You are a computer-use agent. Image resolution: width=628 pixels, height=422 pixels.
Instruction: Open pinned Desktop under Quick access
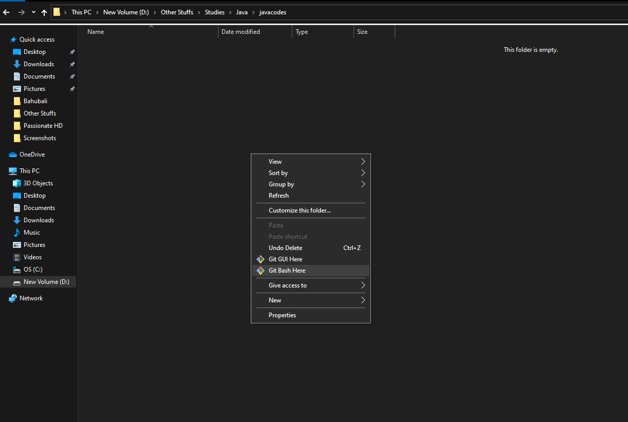click(34, 52)
